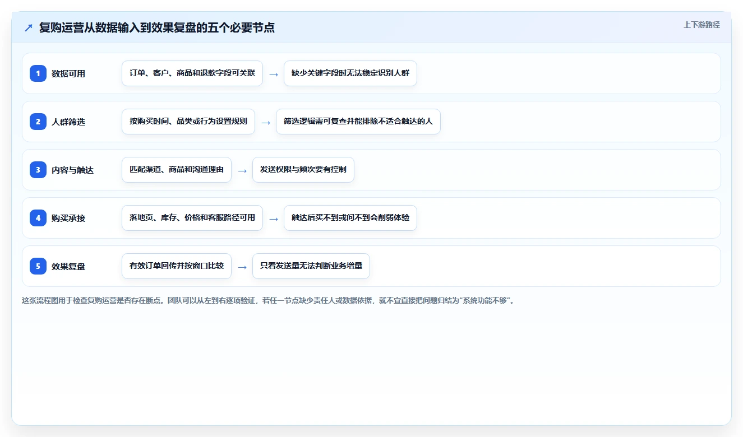Click the 有效订单回传并按窗口比较 box

pos(177,266)
